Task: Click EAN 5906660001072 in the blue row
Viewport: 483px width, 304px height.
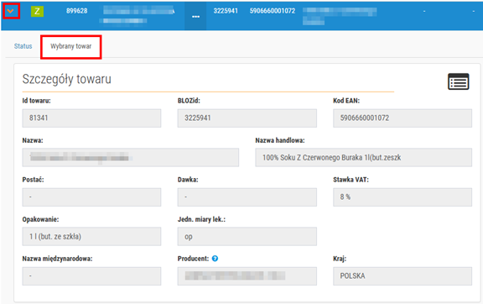Action: pyautogui.click(x=273, y=11)
